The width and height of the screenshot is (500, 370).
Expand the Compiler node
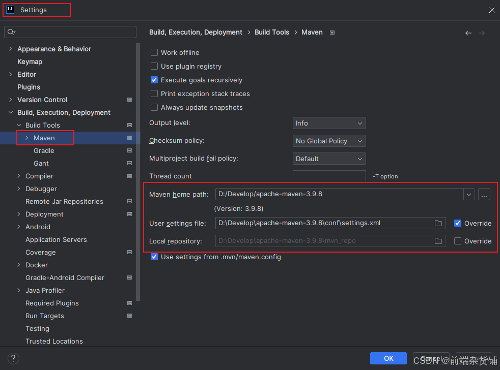pos(19,176)
